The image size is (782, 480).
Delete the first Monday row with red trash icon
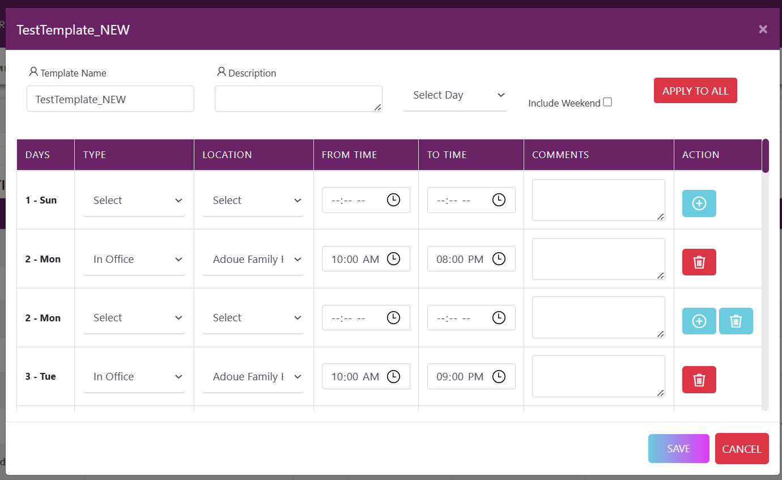tap(699, 262)
